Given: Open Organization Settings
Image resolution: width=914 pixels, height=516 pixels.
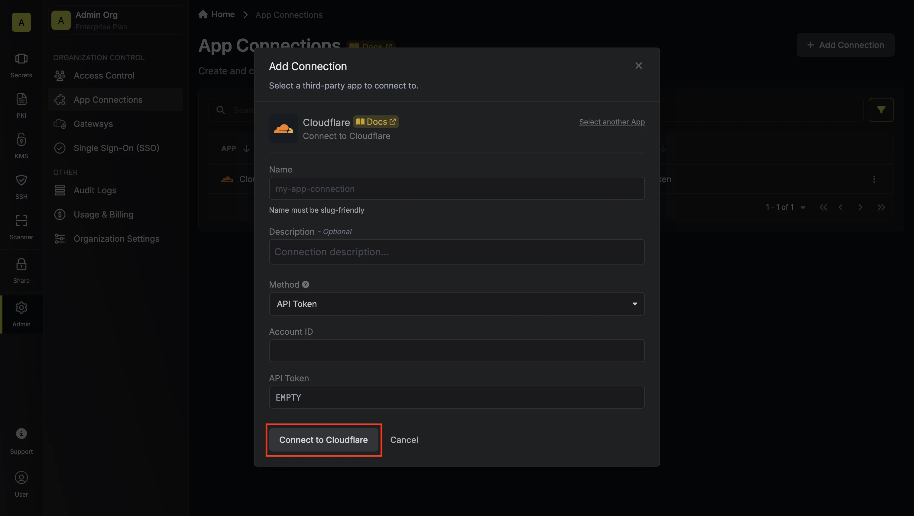Looking at the screenshot, I should coord(116,239).
